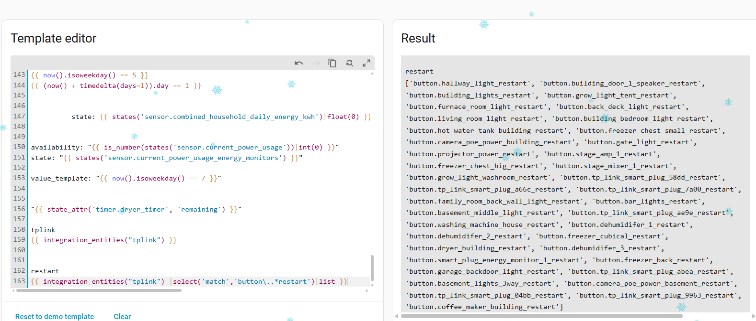
Task: Click line 147 combined household energy state
Action: [221, 117]
